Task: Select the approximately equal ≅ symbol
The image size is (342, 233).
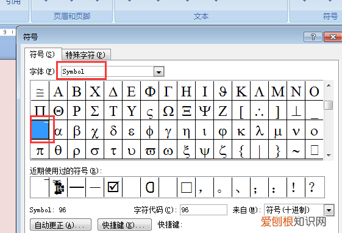Action: 40,91
